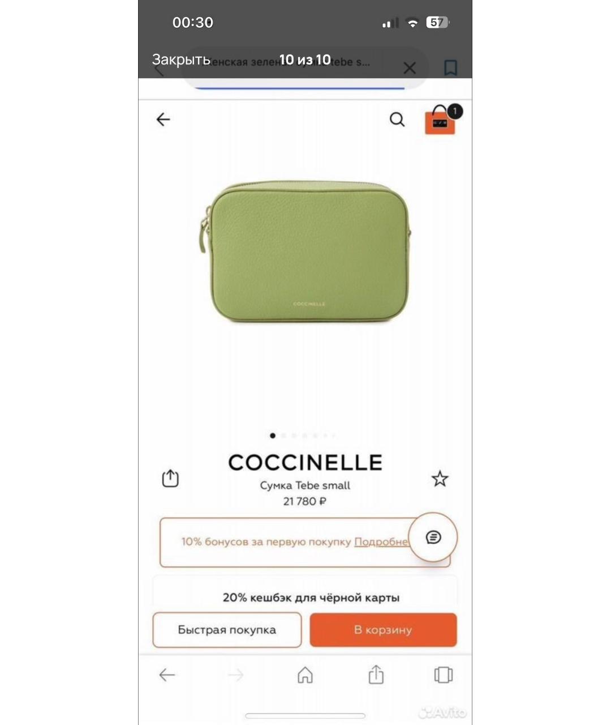The height and width of the screenshot is (725, 611).
Task: Open the orange shopping bag cart
Action: click(441, 120)
